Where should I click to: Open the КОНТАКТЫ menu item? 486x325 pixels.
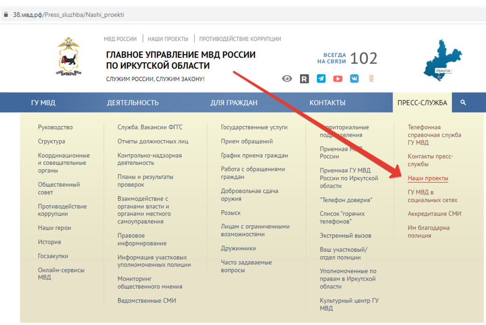[x=327, y=103]
